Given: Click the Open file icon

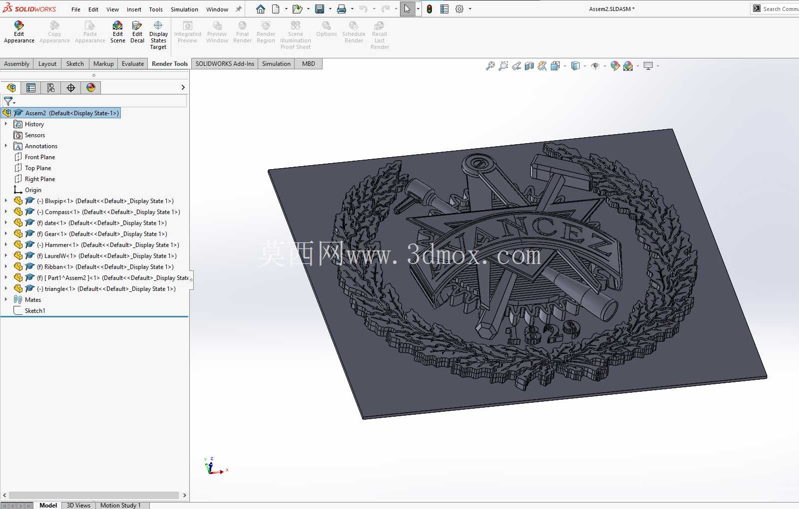Looking at the screenshot, I should click(297, 9).
